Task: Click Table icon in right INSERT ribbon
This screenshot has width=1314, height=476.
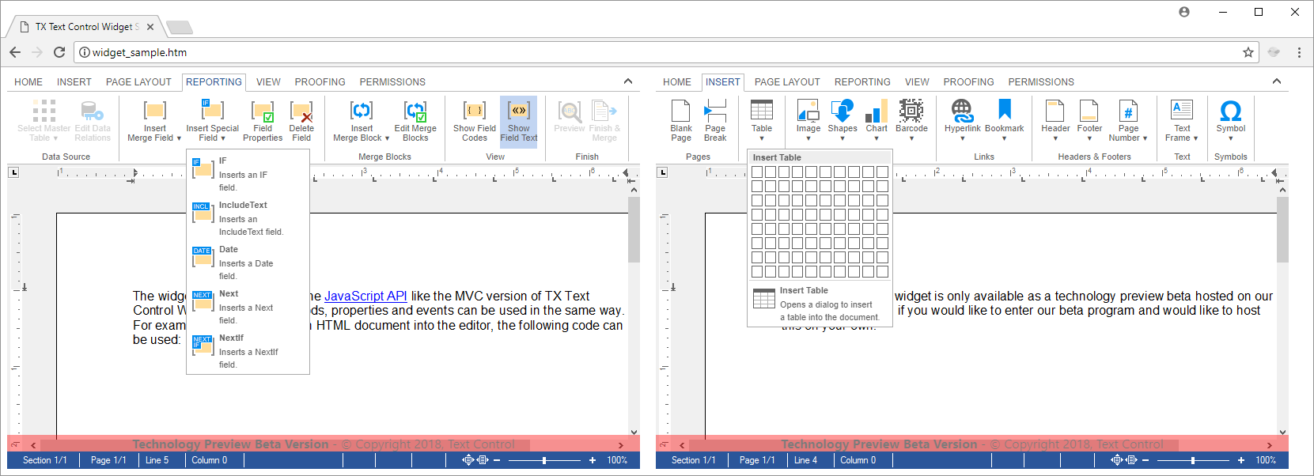Action: pos(762,110)
